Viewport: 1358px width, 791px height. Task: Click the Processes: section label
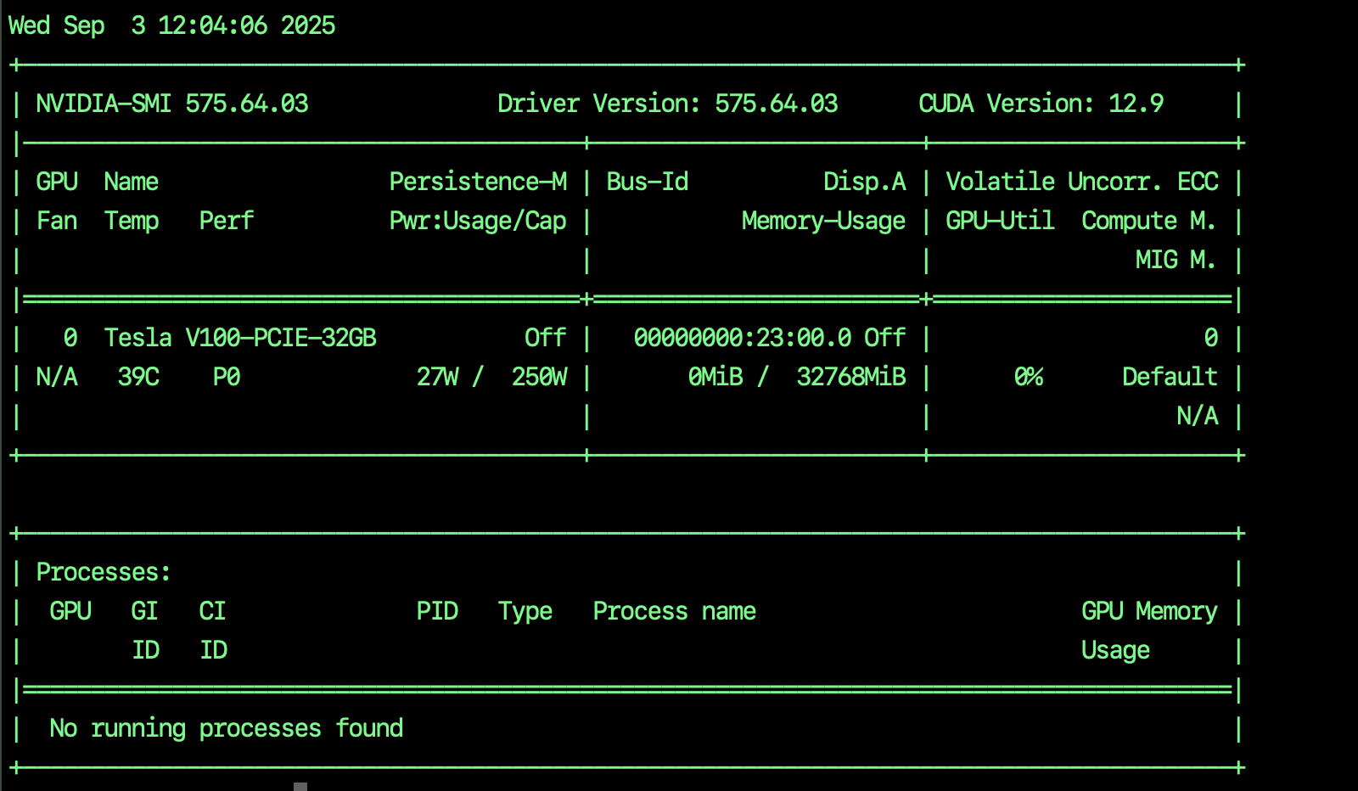click(104, 572)
